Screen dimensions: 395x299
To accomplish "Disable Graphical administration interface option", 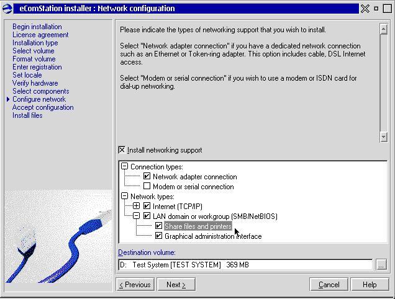I will pos(159,236).
